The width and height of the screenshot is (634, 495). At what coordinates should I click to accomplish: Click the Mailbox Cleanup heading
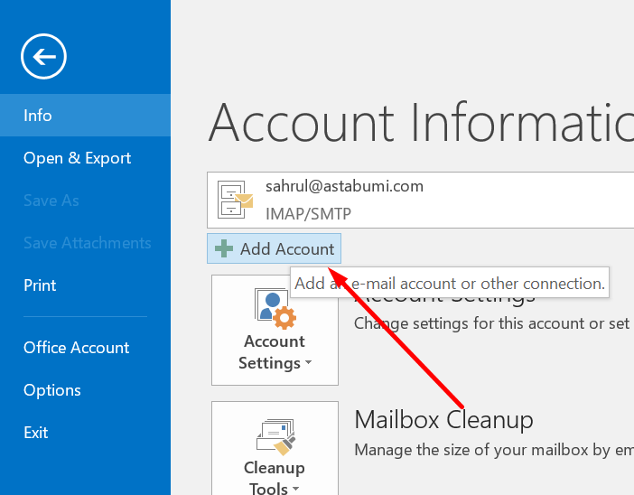(x=443, y=420)
